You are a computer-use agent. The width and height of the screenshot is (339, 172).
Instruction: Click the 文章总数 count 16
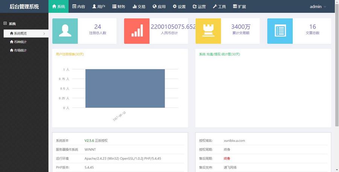[312, 27]
